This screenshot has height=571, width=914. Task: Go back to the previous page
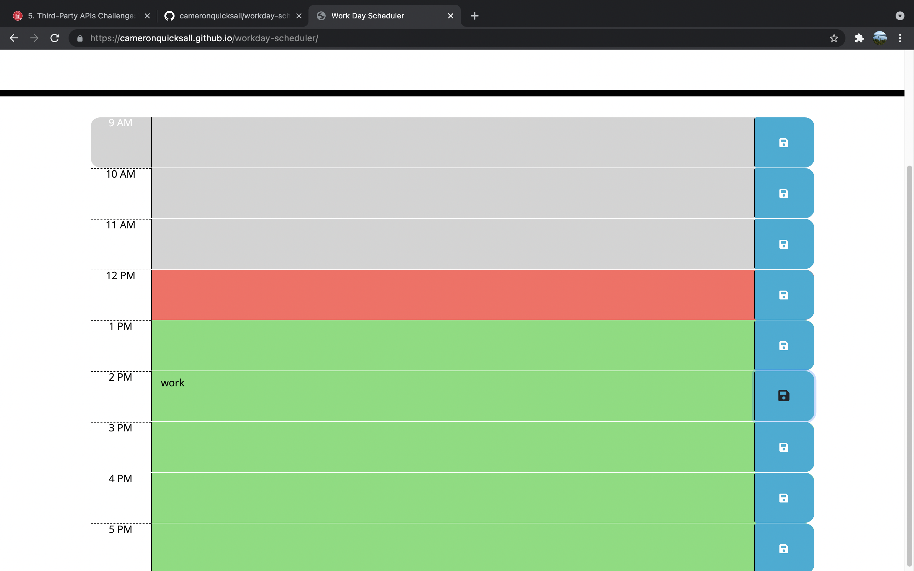pyautogui.click(x=14, y=38)
